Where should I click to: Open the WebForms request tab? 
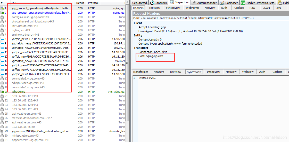pyautogui.click(x=192, y=8)
